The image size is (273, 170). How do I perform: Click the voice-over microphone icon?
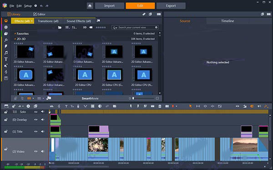click(78, 106)
